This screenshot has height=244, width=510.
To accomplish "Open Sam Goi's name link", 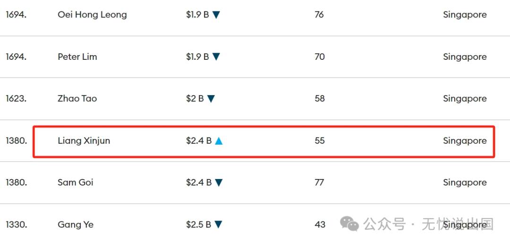I will point(76,182).
